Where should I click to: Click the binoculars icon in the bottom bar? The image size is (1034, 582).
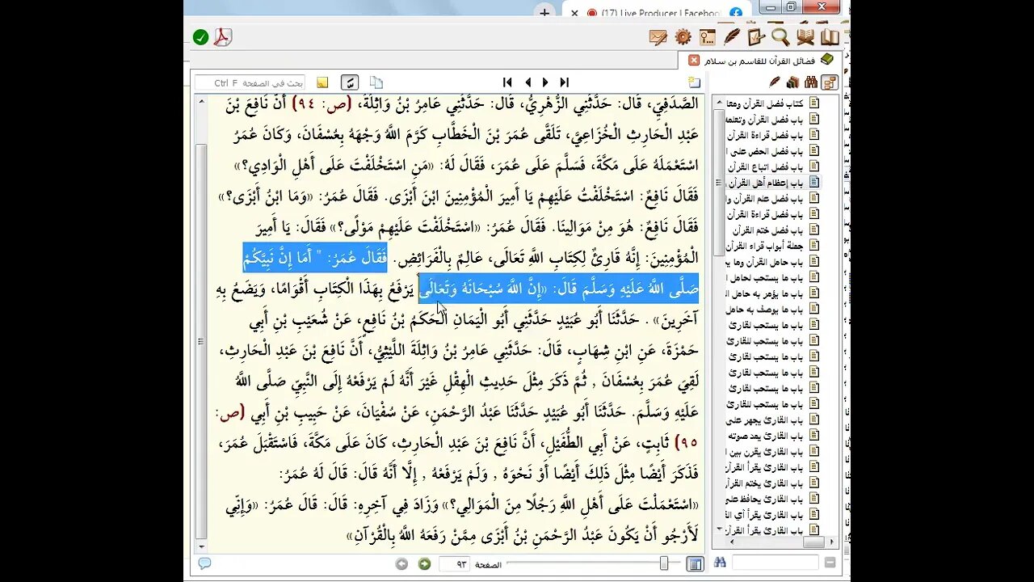720,563
